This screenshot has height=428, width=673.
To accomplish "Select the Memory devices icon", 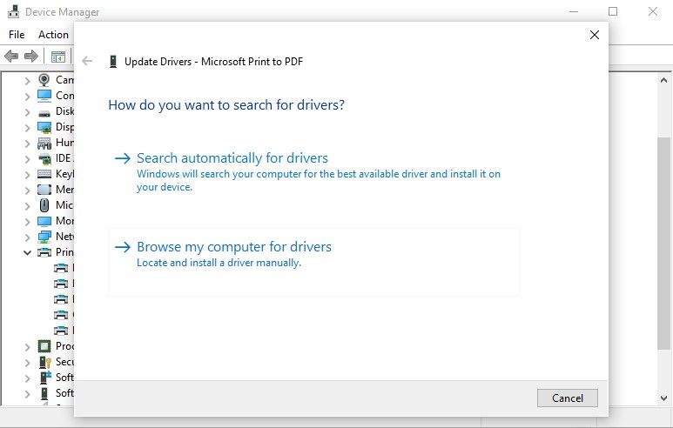I will (44, 190).
